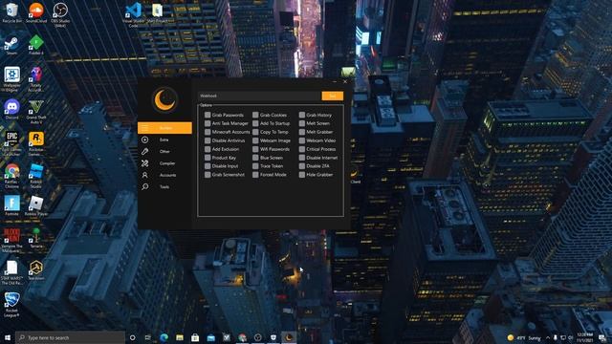Click the moon app taskbar icon
This screenshot has width=612, height=344.
coord(289,337)
